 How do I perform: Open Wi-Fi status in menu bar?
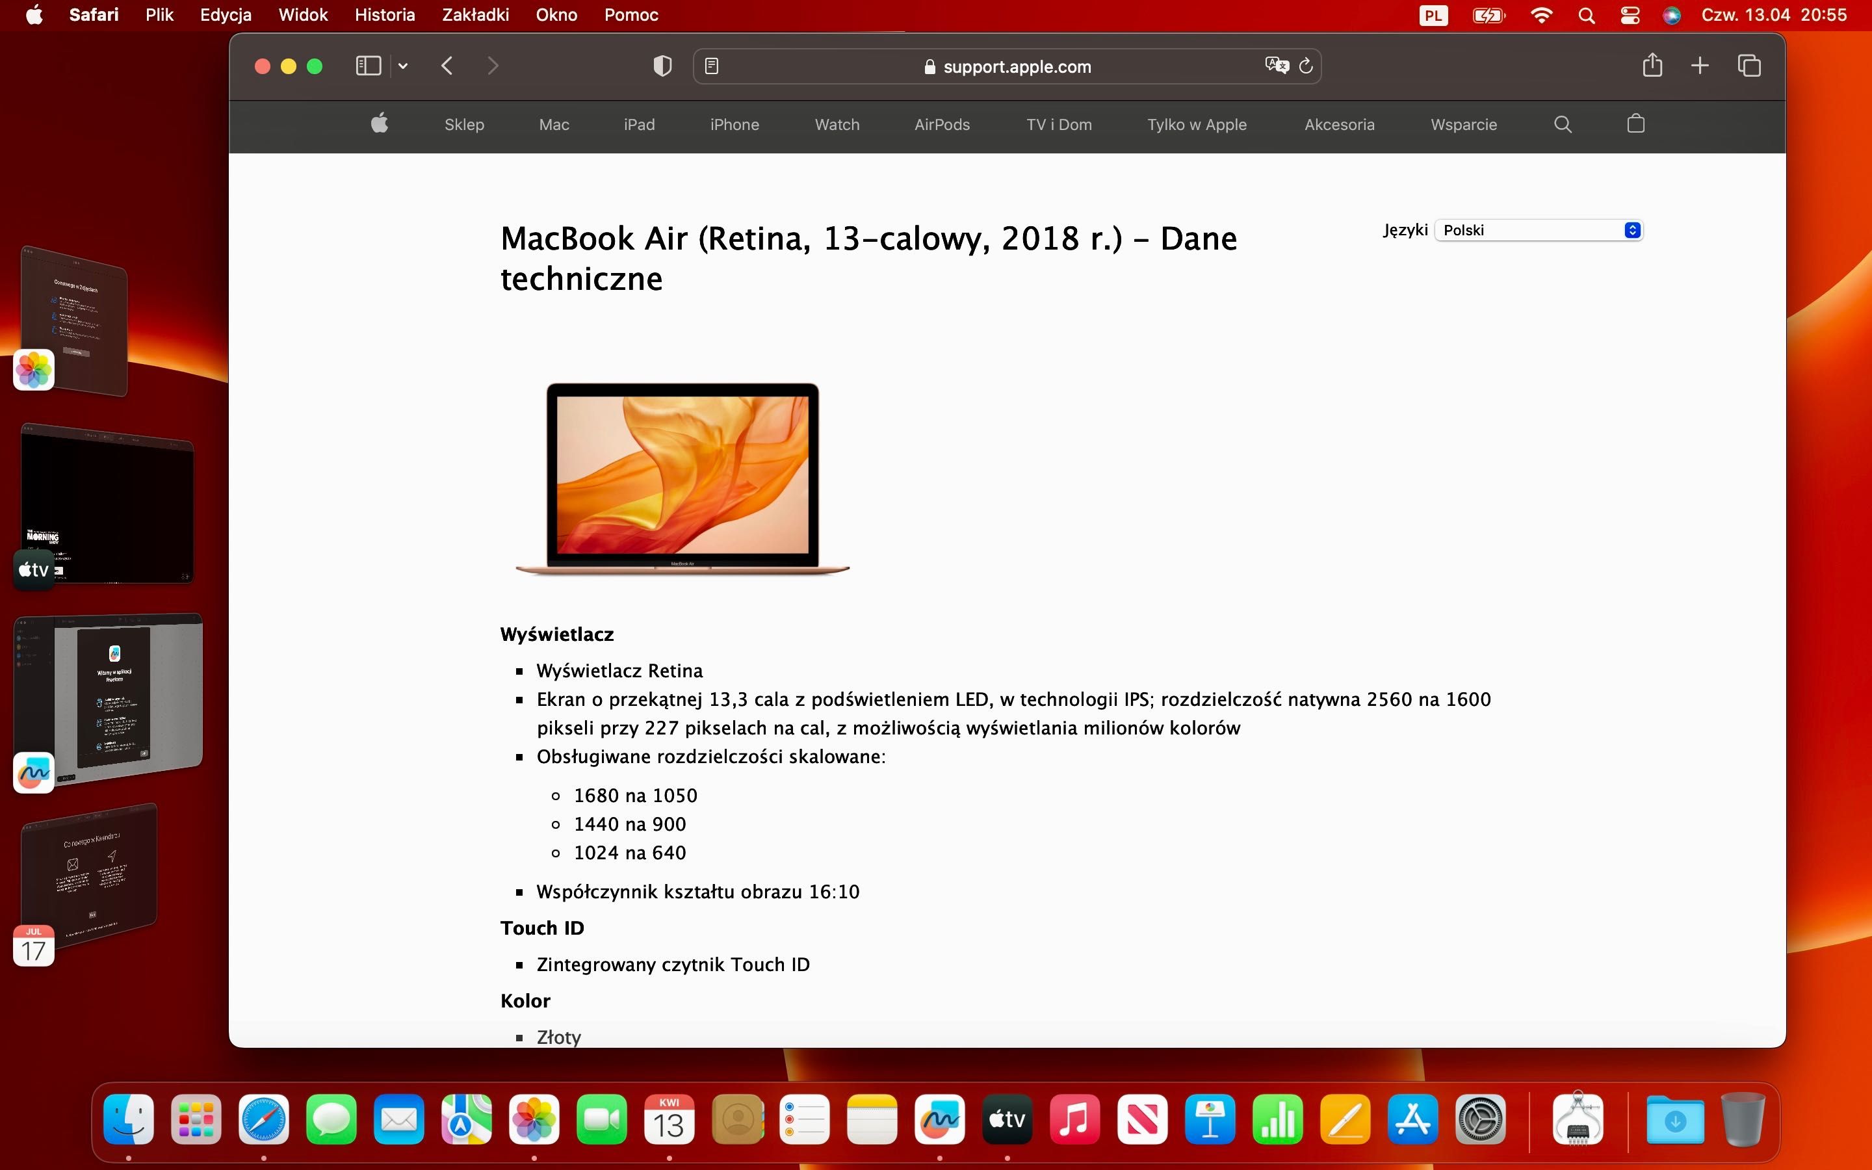[1541, 15]
